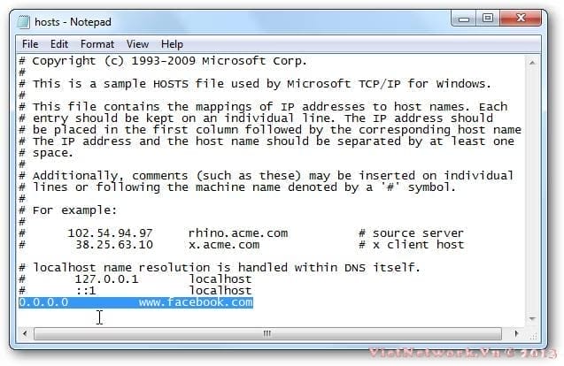Screen dimensions: 564x366
Task: Click the window resize grip corner
Action: click(x=534, y=336)
